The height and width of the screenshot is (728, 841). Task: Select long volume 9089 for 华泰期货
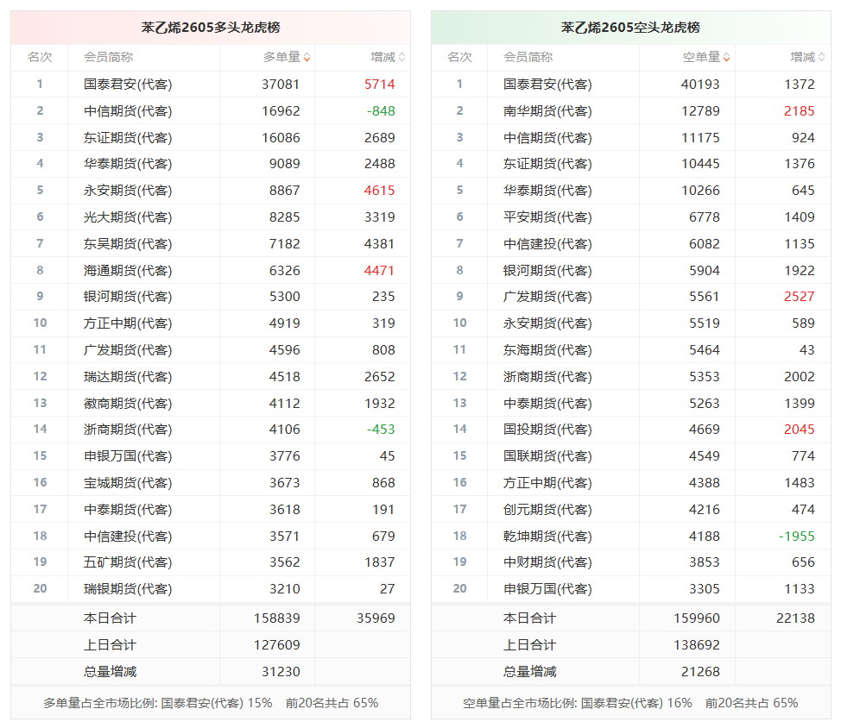click(284, 163)
